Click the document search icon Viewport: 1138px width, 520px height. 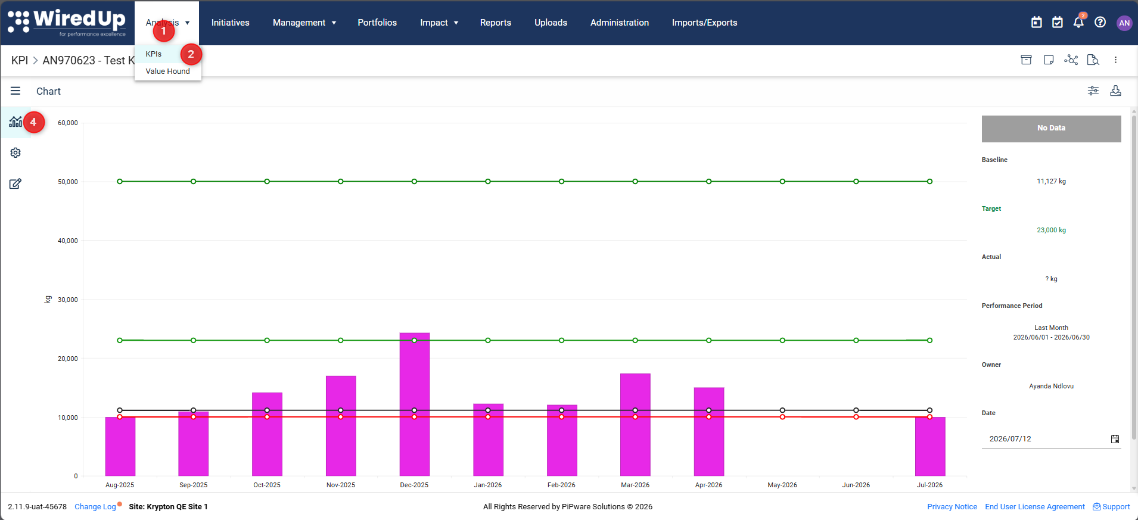(1093, 60)
